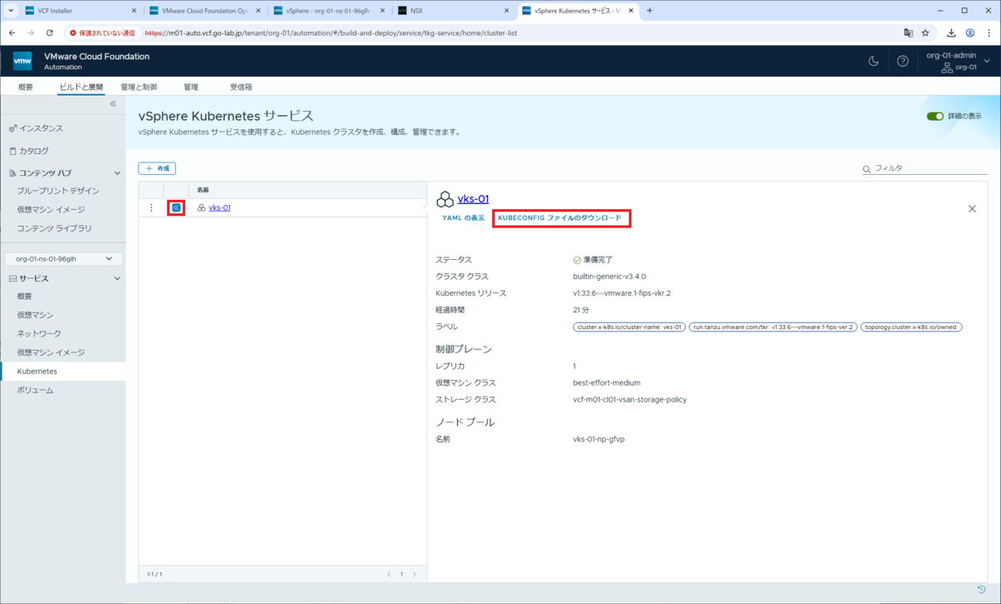
Task: Open vks-01 link in cluster list
Action: (219, 207)
